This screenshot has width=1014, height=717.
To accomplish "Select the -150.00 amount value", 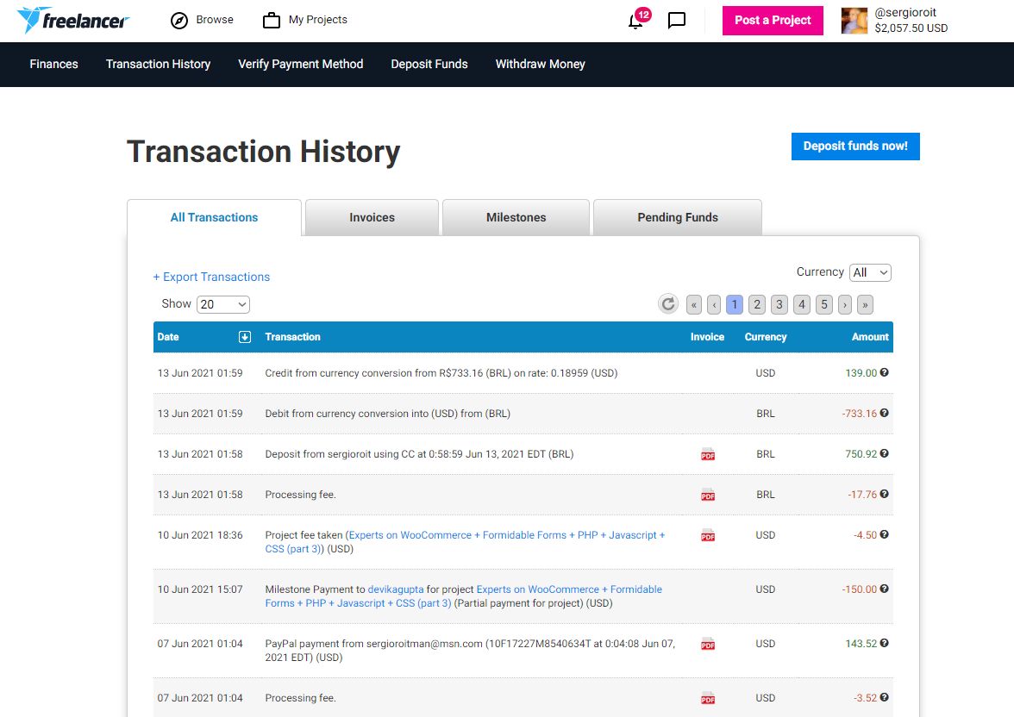I will tap(860, 589).
